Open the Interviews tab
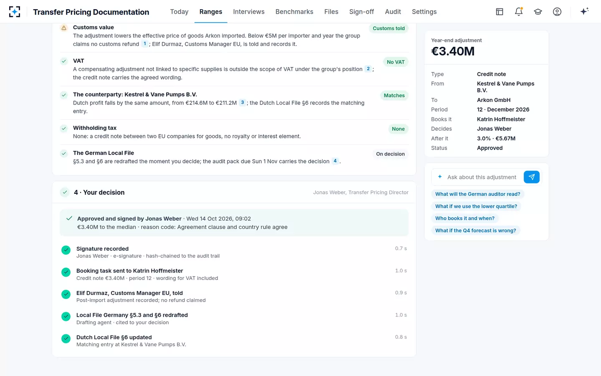 (249, 12)
